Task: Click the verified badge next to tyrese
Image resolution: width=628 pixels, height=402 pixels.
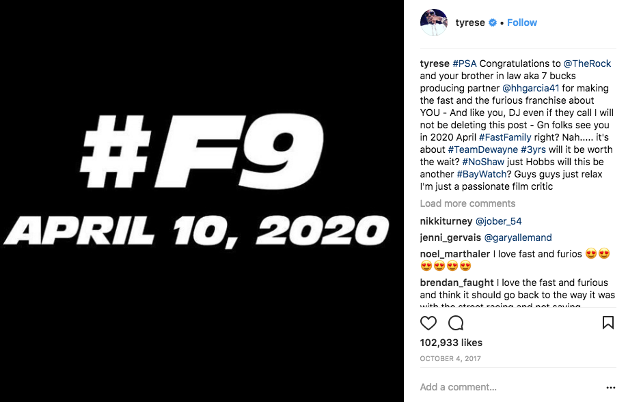Action: [492, 23]
